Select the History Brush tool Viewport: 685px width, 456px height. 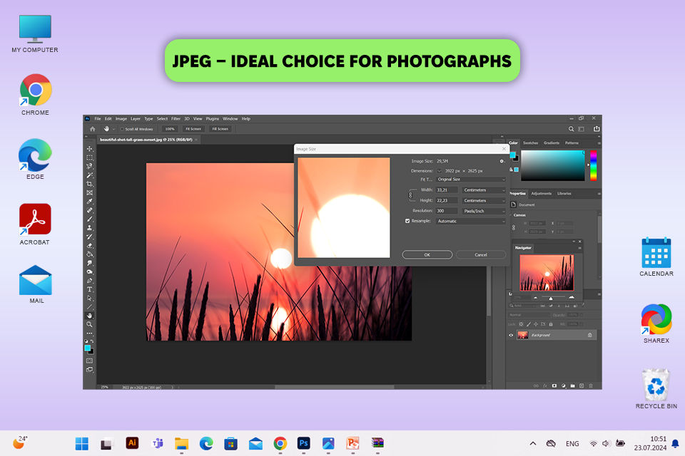click(90, 237)
